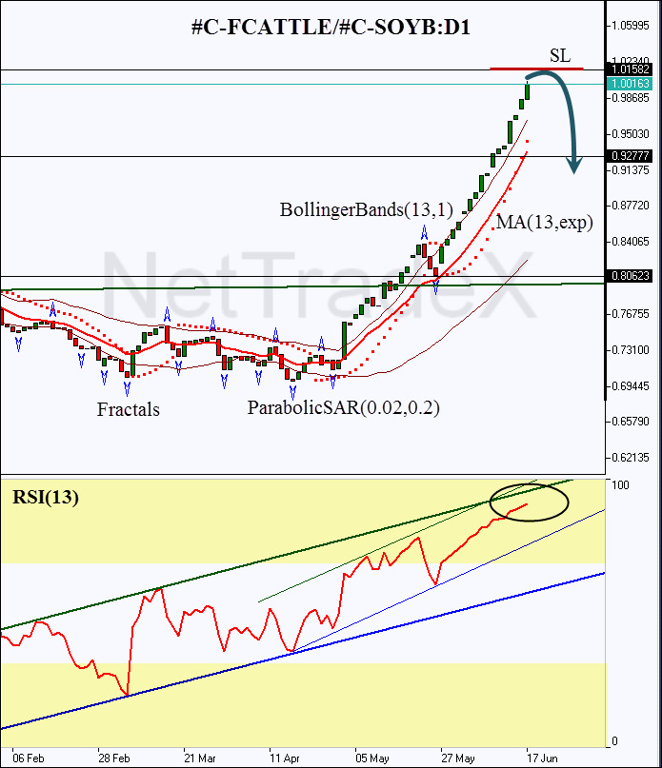Select the MA(13,exp) indicator label
662x768 pixels.
coord(544,223)
